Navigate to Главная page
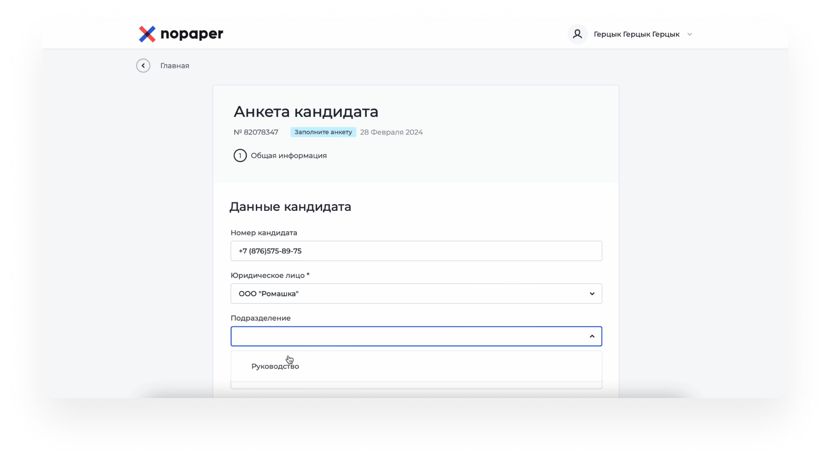Viewport: 831px width, 462px height. tap(174, 65)
